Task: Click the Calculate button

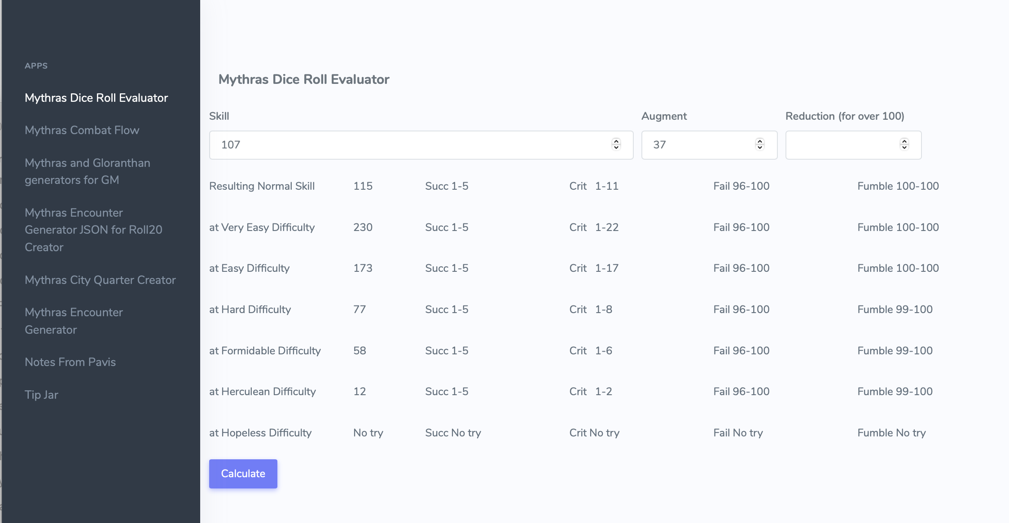Action: 243,474
